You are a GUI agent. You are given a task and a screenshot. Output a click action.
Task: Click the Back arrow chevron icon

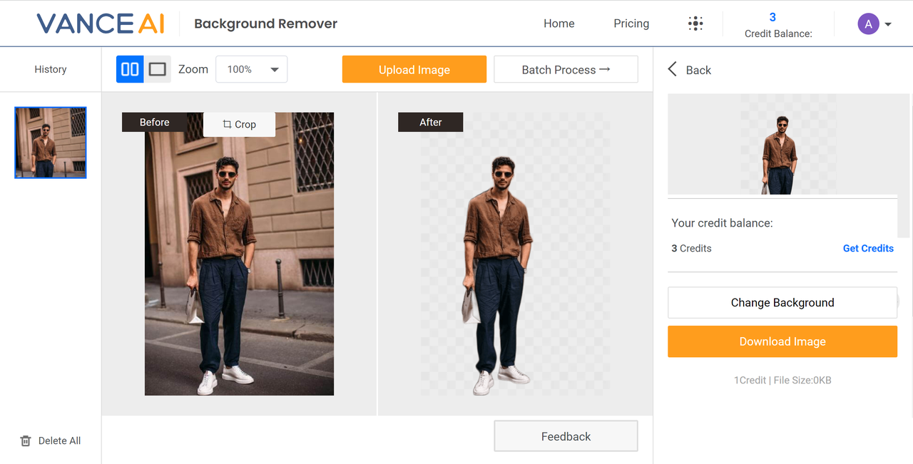pos(672,69)
